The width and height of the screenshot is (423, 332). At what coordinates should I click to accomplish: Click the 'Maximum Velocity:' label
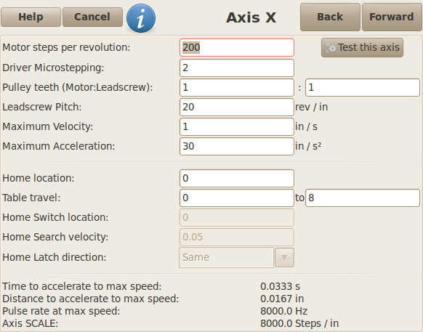[x=48, y=126]
